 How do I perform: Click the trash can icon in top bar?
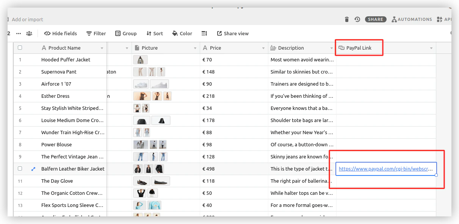click(x=347, y=19)
